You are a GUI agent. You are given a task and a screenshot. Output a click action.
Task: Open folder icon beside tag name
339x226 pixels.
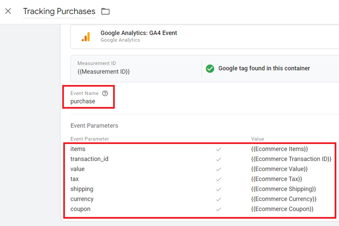pos(106,11)
